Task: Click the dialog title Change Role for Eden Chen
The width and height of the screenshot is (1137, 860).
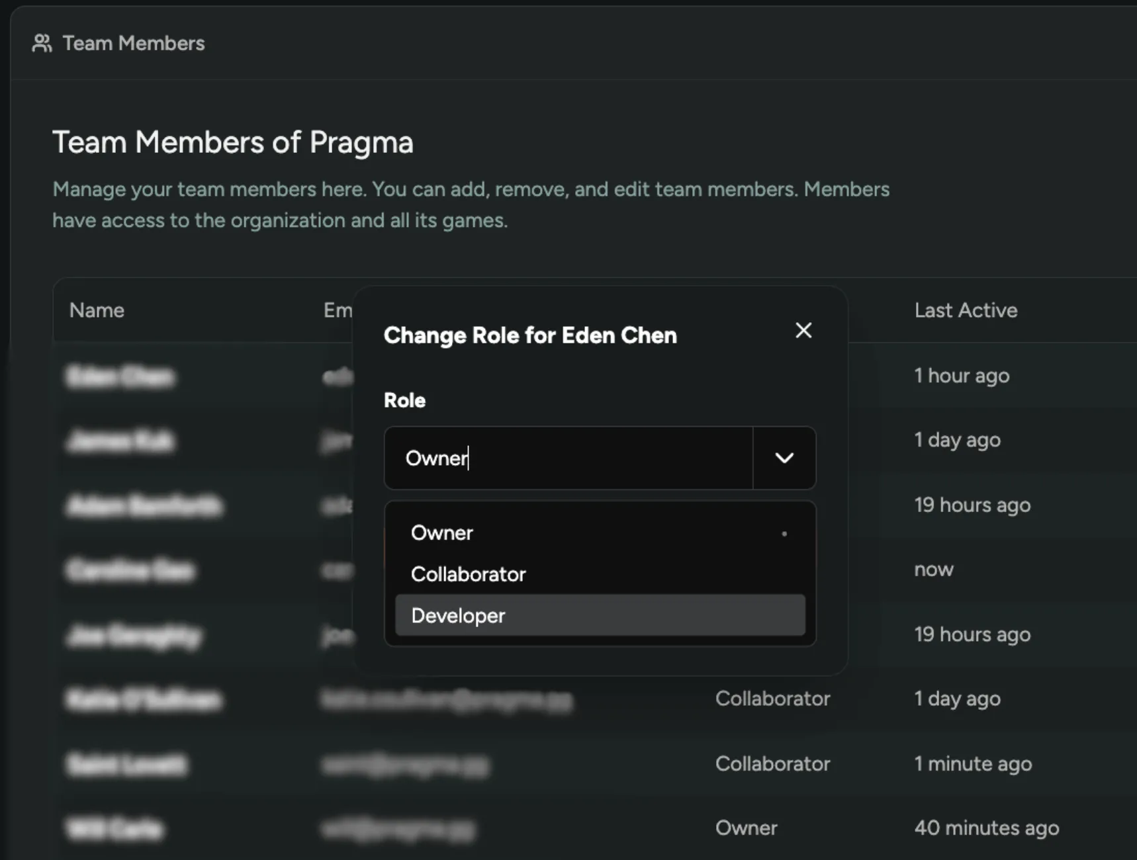Action: [x=529, y=335]
